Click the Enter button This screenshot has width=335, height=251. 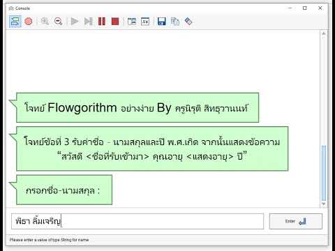coord(296,221)
